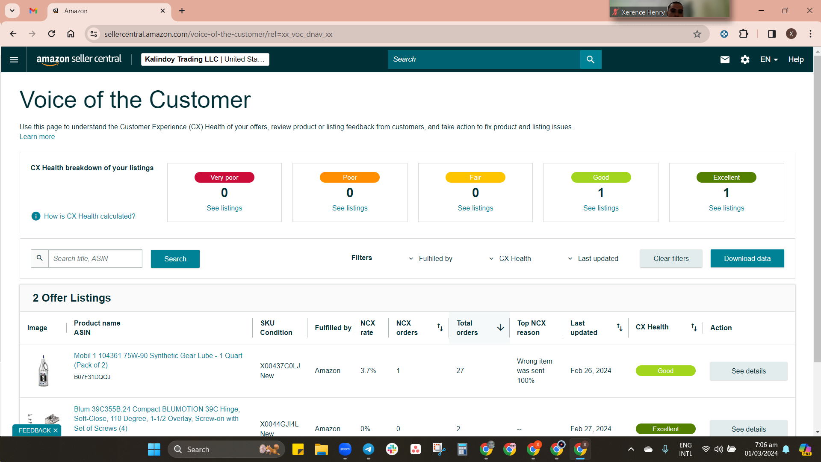
Task: Open the volume control in system tray
Action: 718,449
